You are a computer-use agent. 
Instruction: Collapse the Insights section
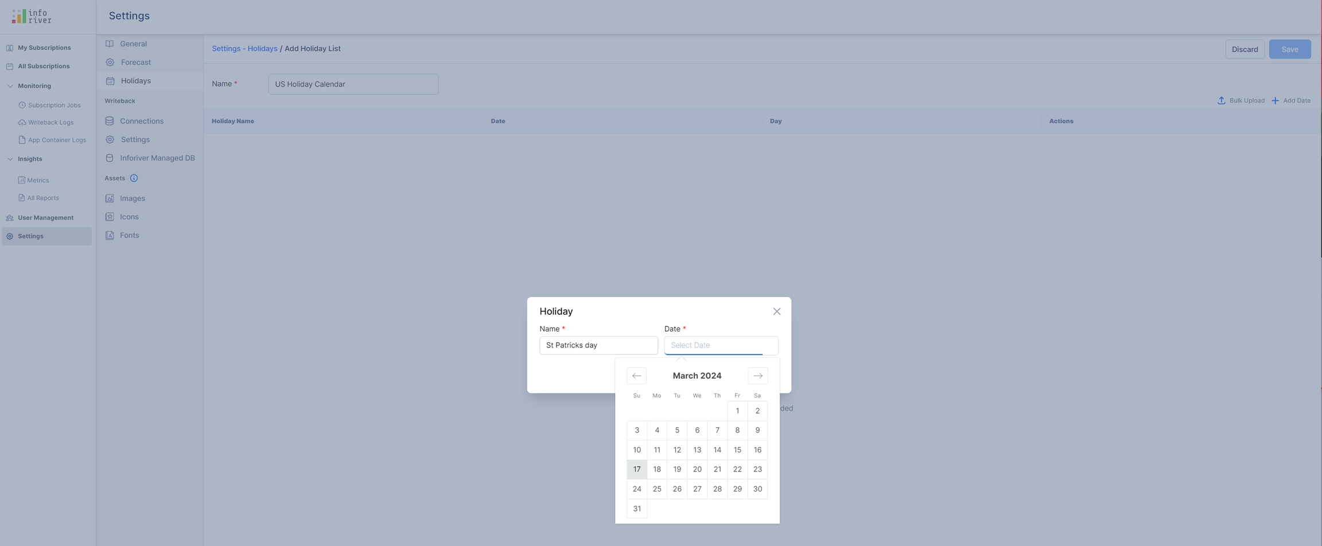tap(10, 159)
